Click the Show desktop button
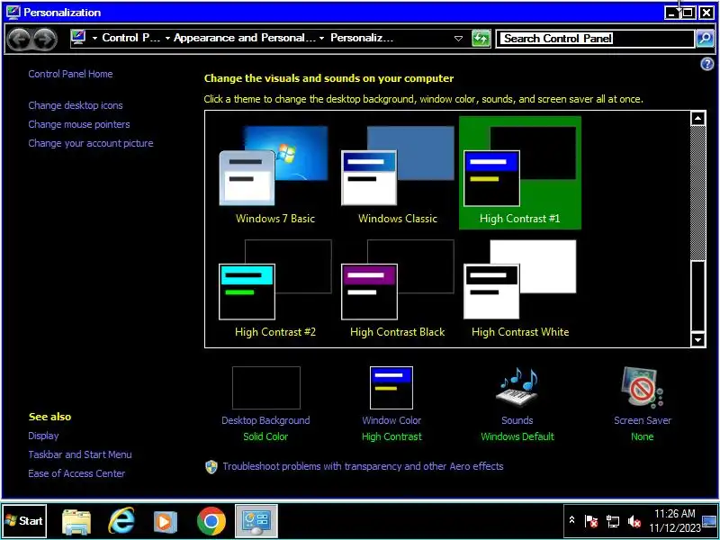Viewport: 720px width, 540px height. 710,521
